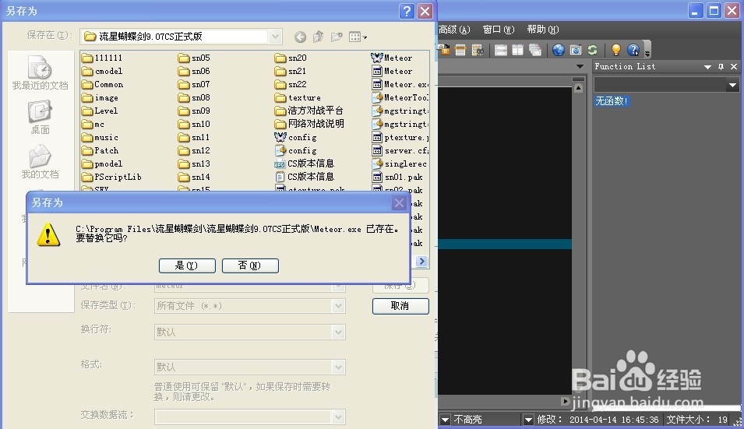Click the tile-vertical windows toolbar icon in the editor
744x429 pixels.
point(517,50)
